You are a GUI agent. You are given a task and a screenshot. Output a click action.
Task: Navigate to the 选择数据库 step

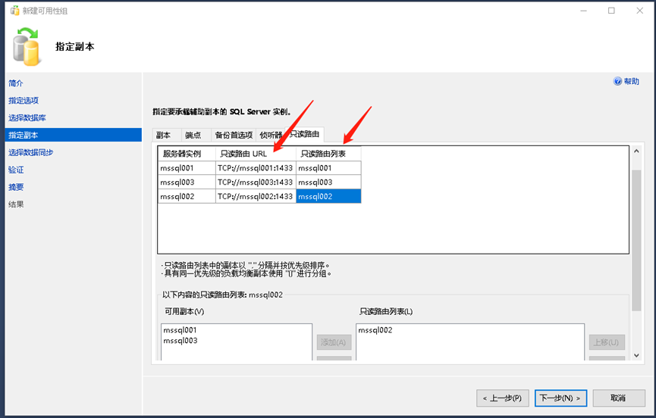point(27,118)
